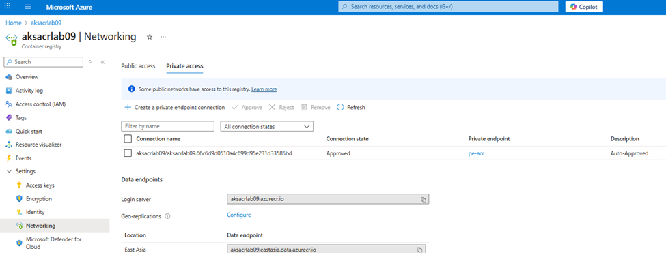
Task: Switch to the Public access tab
Action: (138, 66)
